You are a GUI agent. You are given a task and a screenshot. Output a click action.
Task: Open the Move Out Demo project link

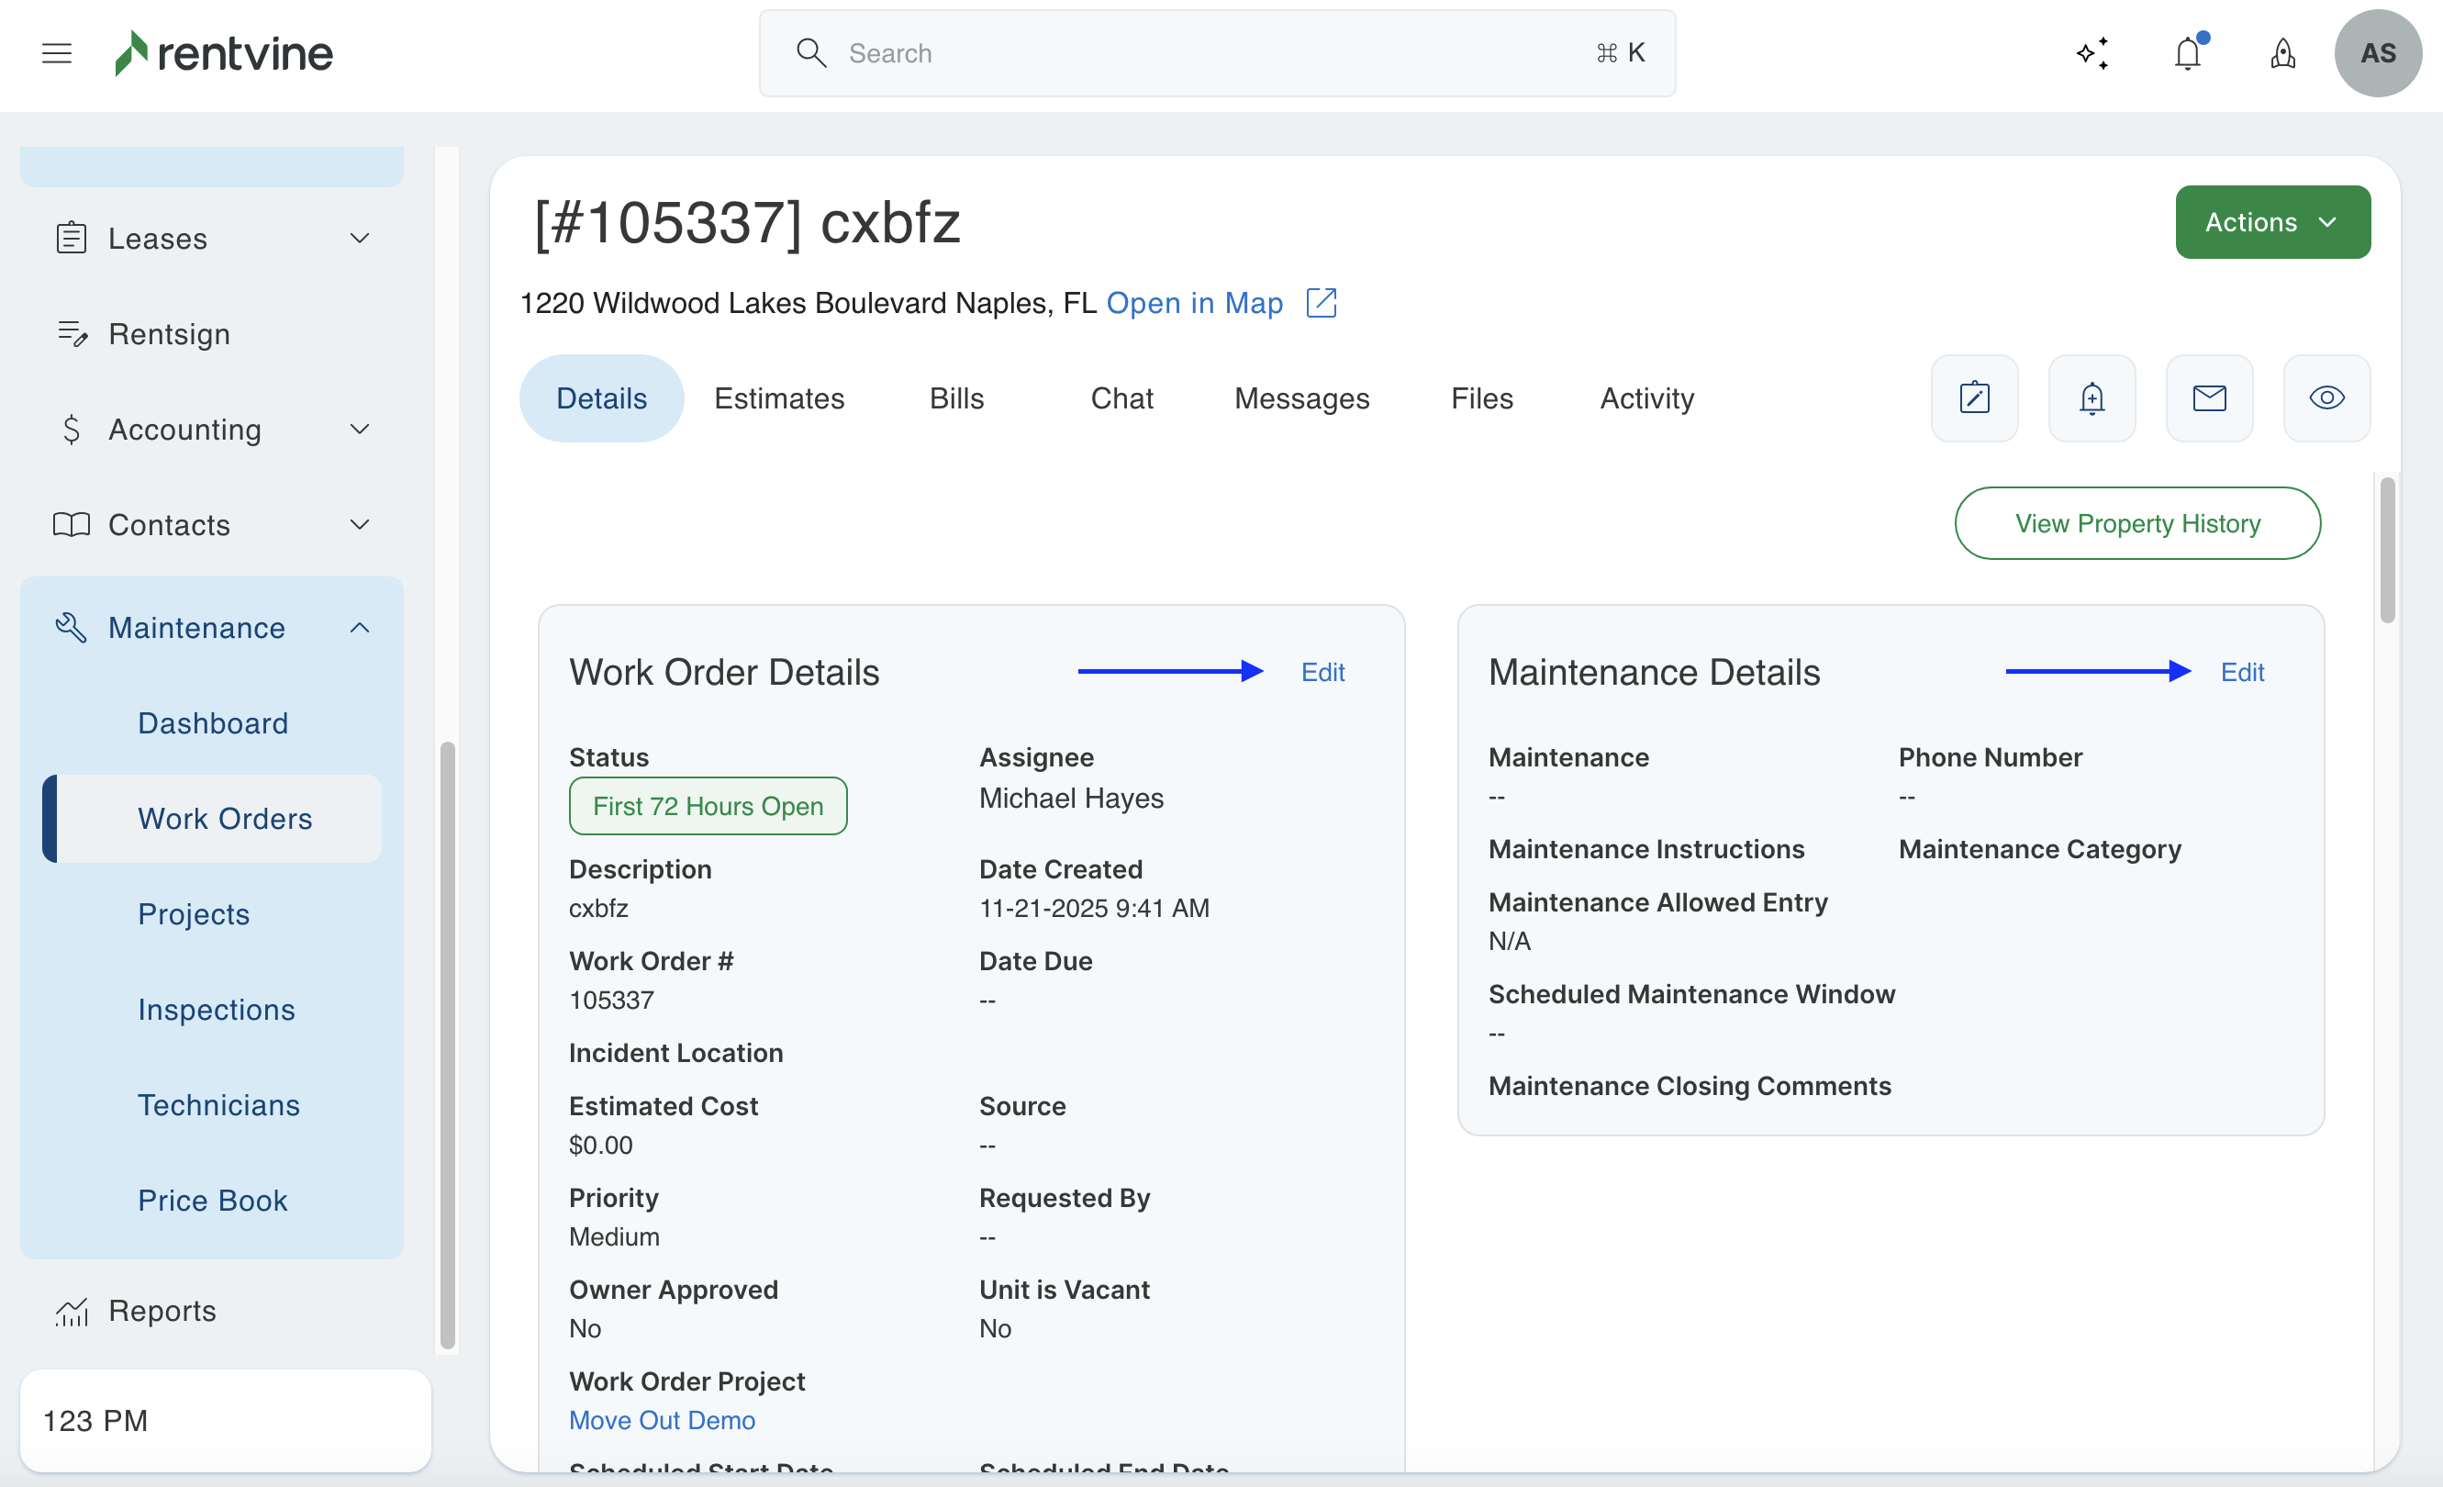click(662, 1421)
